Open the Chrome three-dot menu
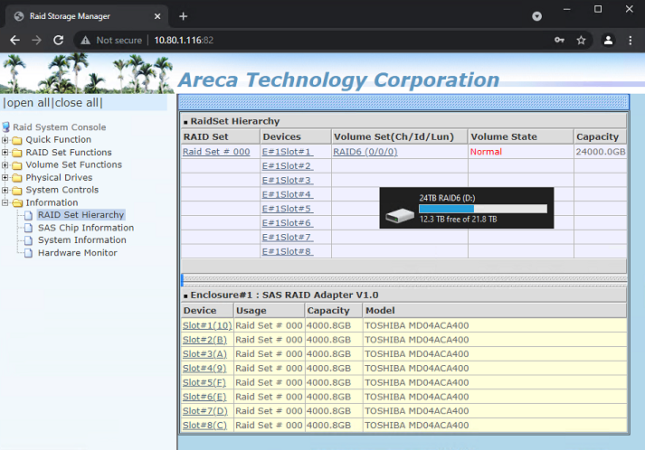 pos(631,40)
